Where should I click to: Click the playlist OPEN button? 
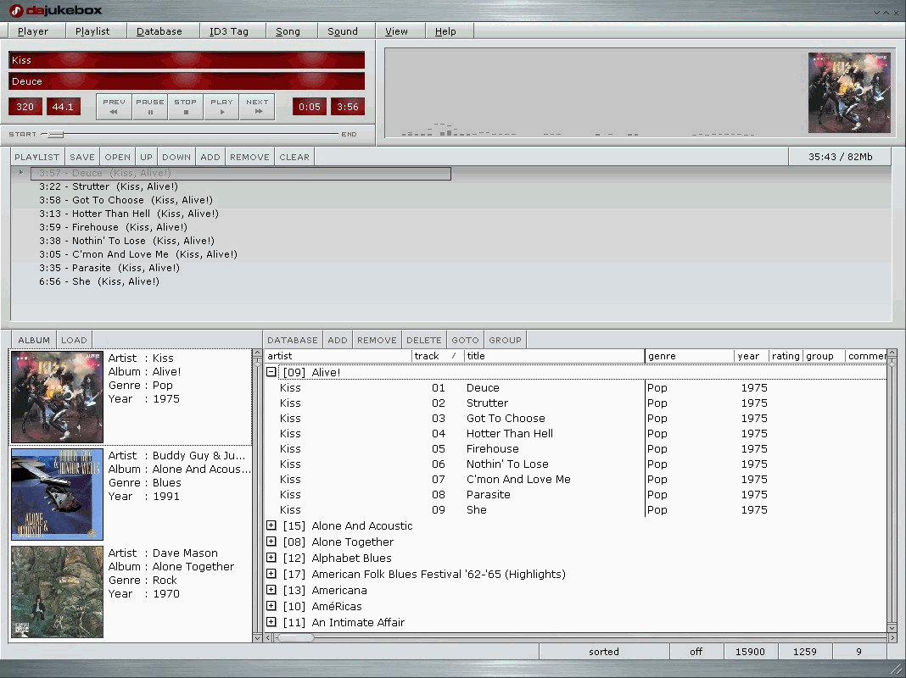(x=117, y=157)
